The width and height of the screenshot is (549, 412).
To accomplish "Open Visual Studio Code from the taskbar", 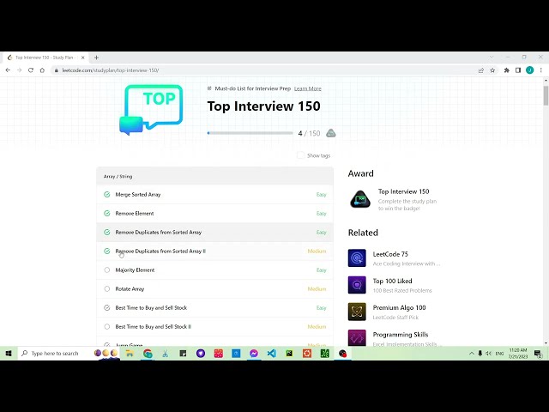I will (x=271, y=354).
